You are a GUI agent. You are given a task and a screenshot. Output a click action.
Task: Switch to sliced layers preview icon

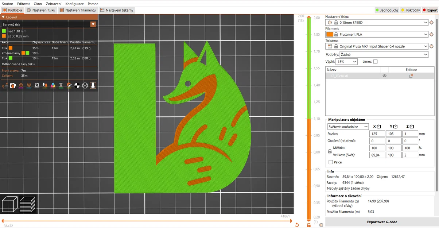[x=27, y=204]
